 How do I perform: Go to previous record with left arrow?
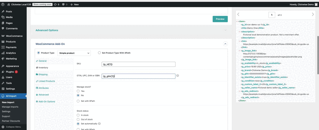[x=238, y=15]
